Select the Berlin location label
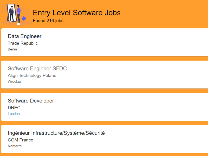This screenshot has width=208, height=156. (x=12, y=49)
